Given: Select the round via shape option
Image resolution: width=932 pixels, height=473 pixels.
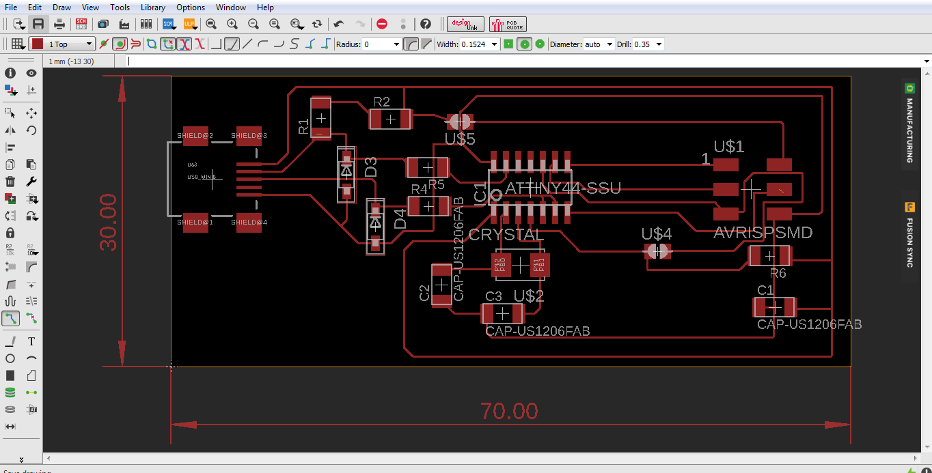Looking at the screenshot, I should [524, 44].
